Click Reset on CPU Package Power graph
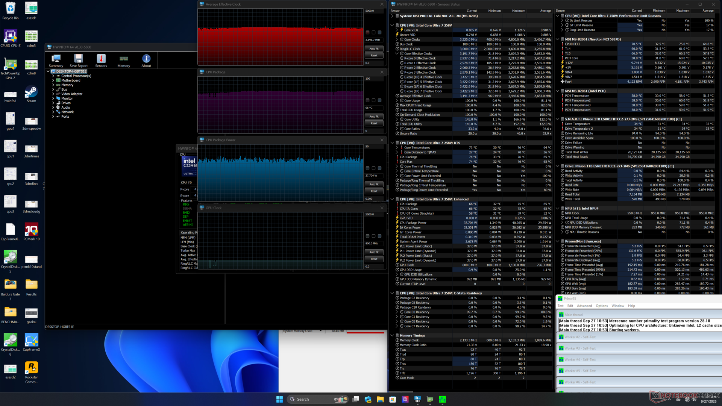Screen dimensions: 722x406 (374, 191)
